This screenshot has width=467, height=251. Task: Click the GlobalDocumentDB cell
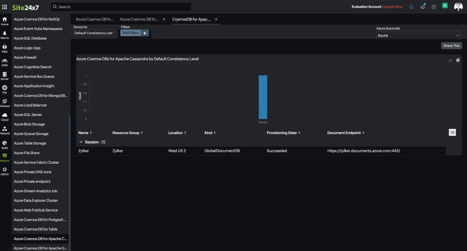(x=222, y=151)
